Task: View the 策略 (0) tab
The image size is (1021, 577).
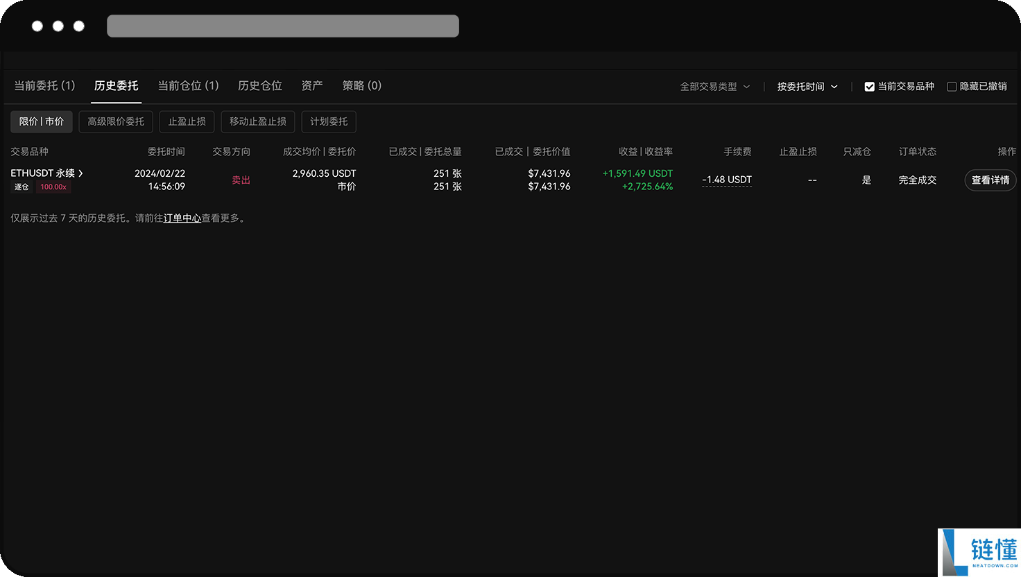Action: coord(361,85)
